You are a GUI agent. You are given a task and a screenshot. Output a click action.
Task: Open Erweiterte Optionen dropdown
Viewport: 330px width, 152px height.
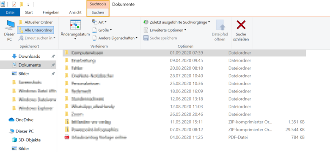coord(165,30)
